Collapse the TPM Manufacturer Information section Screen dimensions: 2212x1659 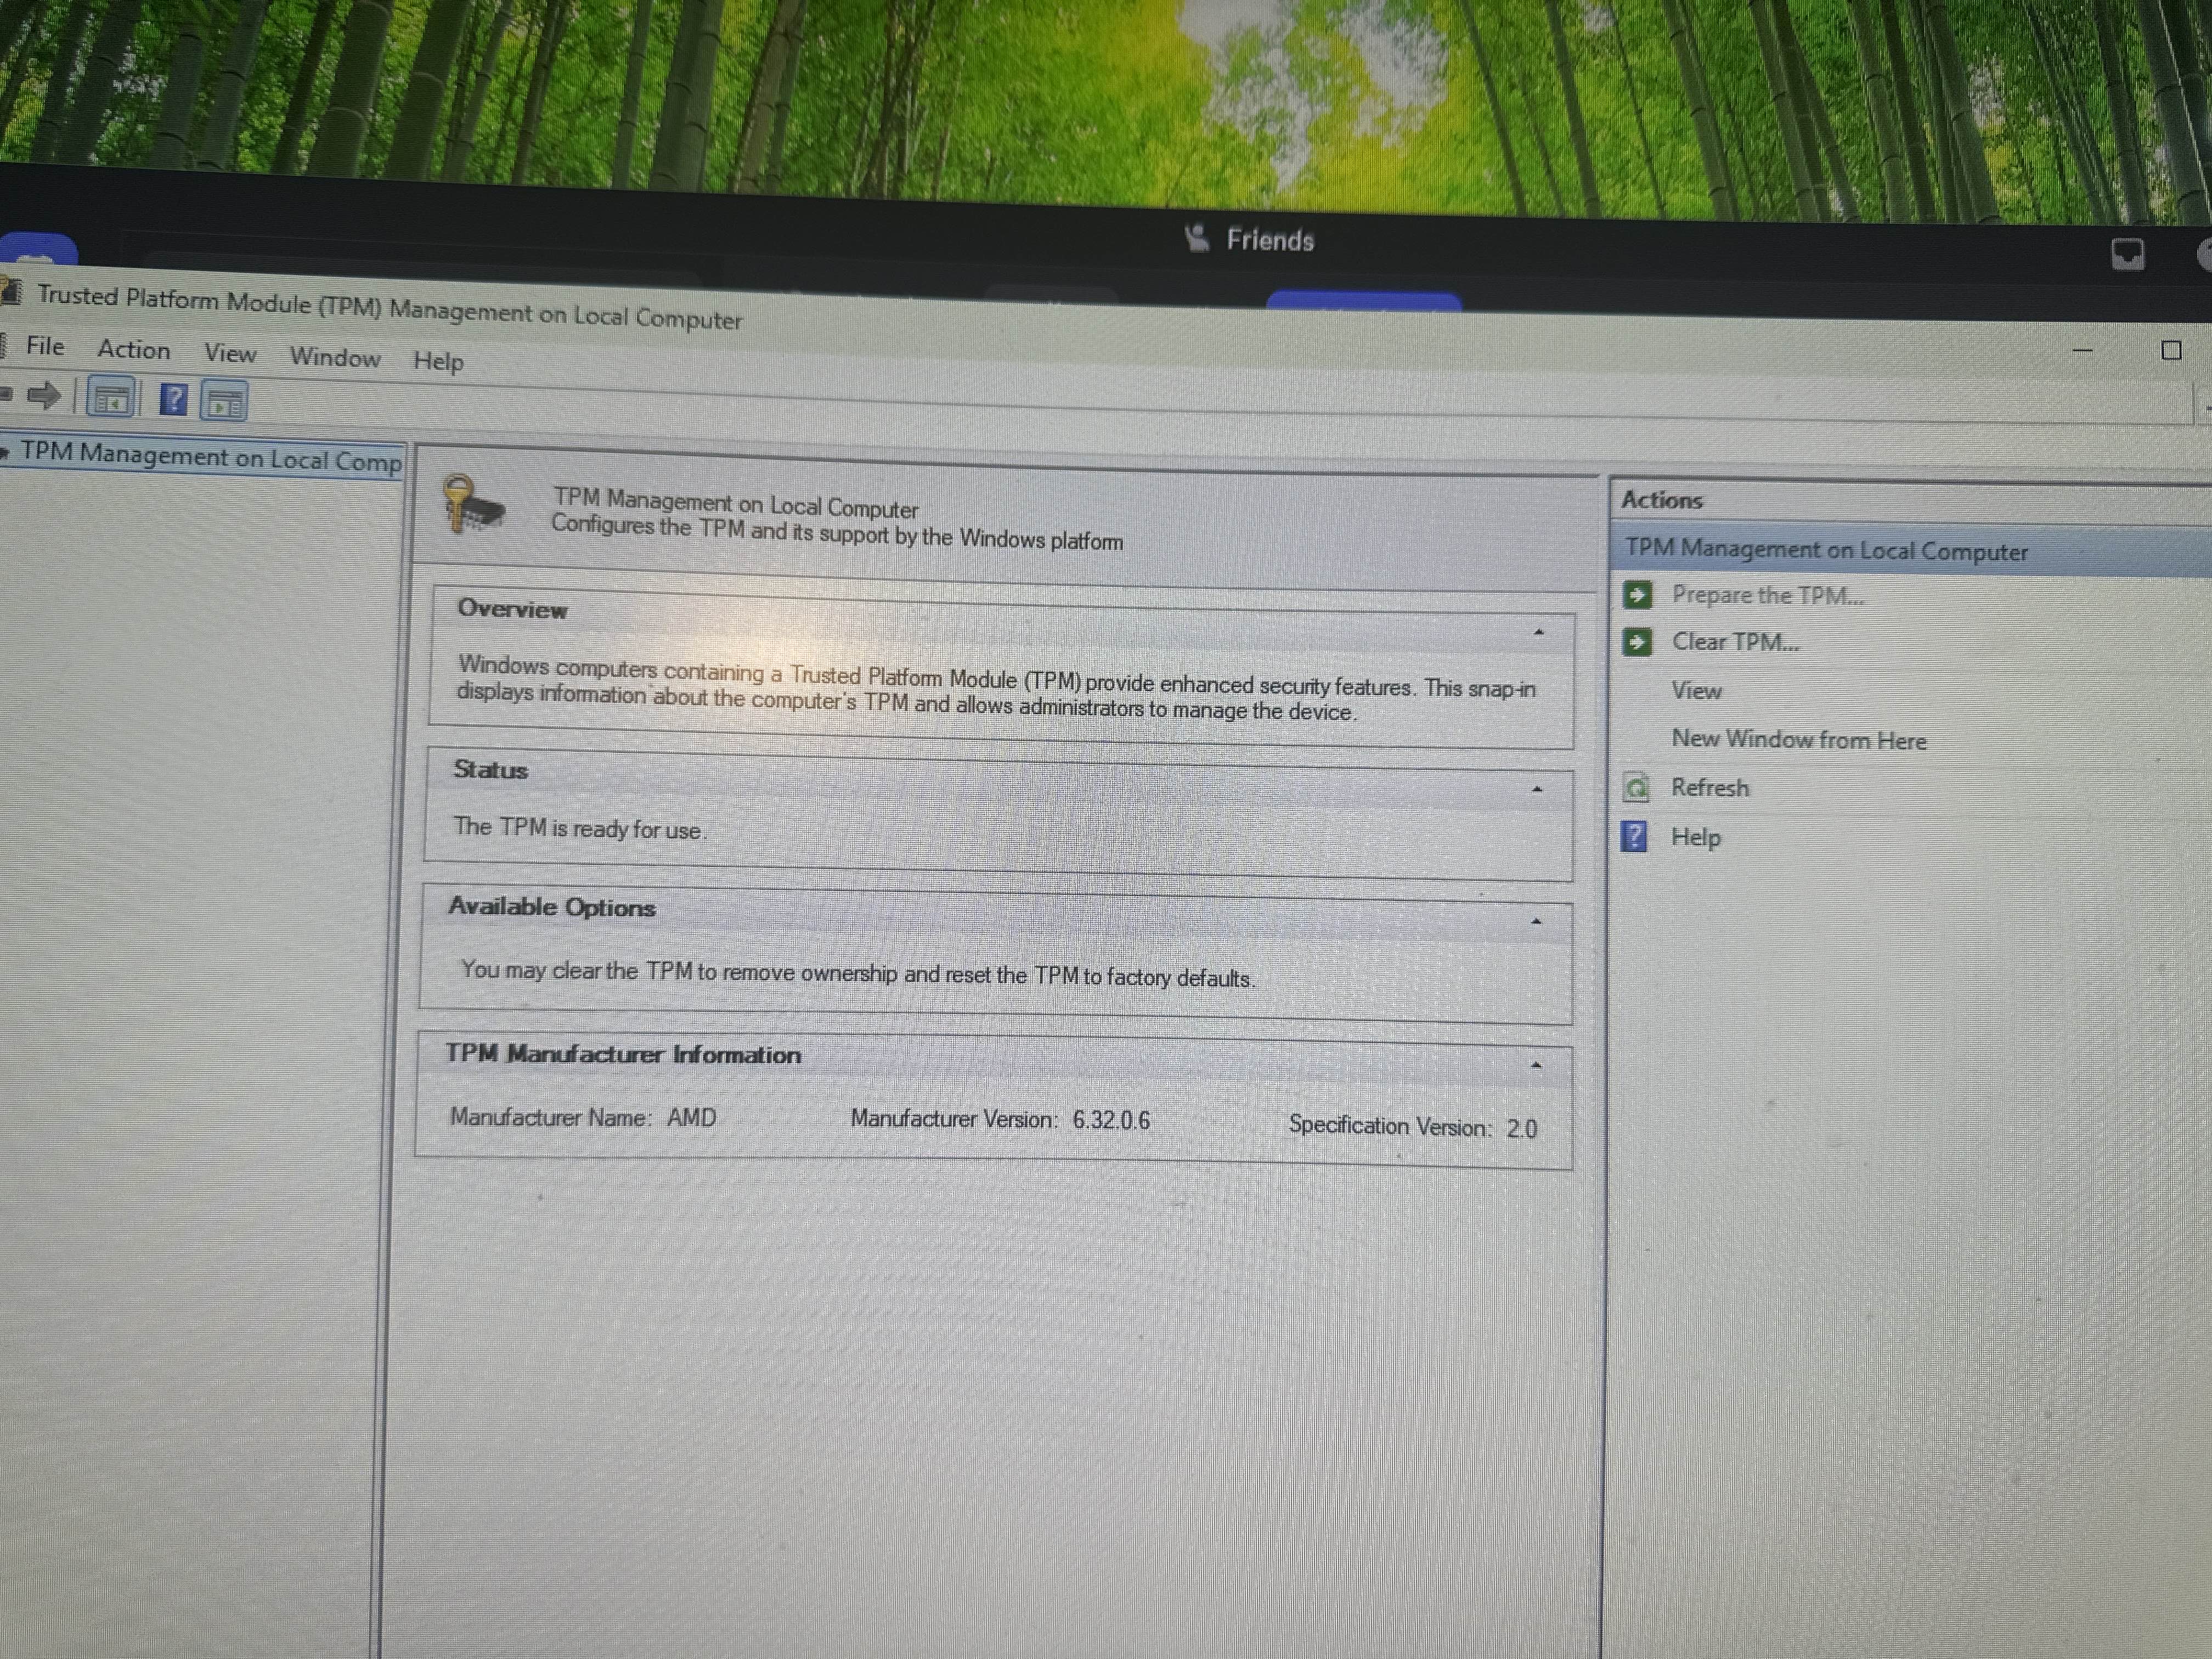tap(1537, 1066)
